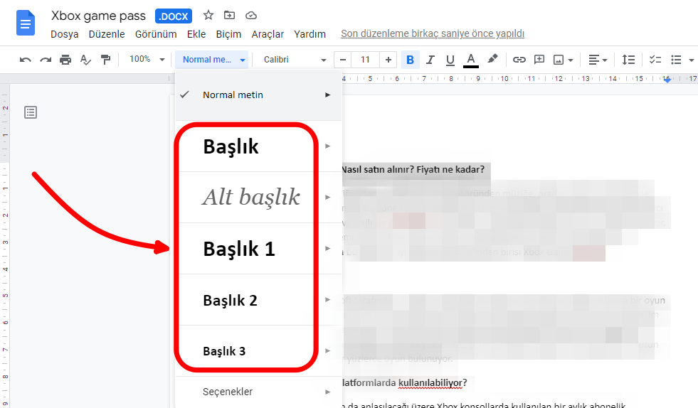Expand the Normal metin submenu arrow
This screenshot has height=408, width=698.
pyautogui.click(x=328, y=95)
